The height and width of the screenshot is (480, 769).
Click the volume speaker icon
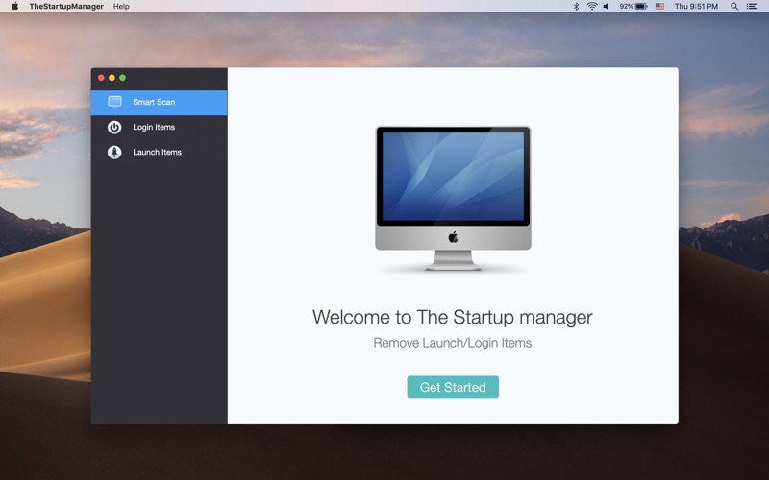606,7
